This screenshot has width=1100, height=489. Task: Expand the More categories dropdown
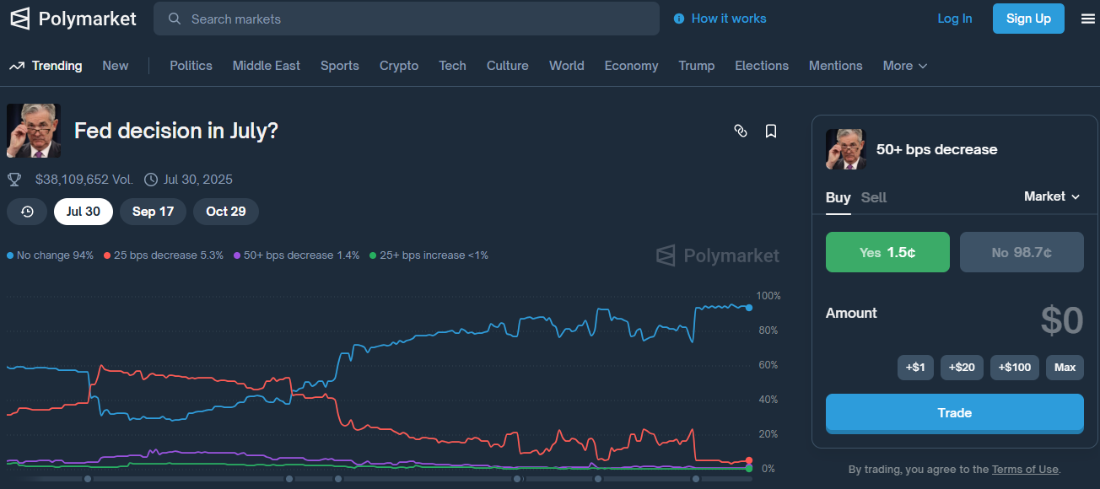pos(905,66)
